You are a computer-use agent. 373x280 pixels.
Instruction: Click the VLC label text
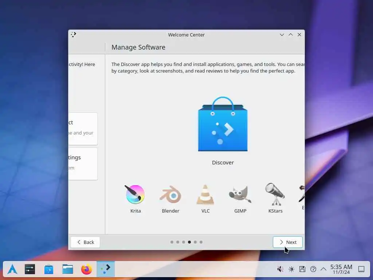[x=205, y=211]
